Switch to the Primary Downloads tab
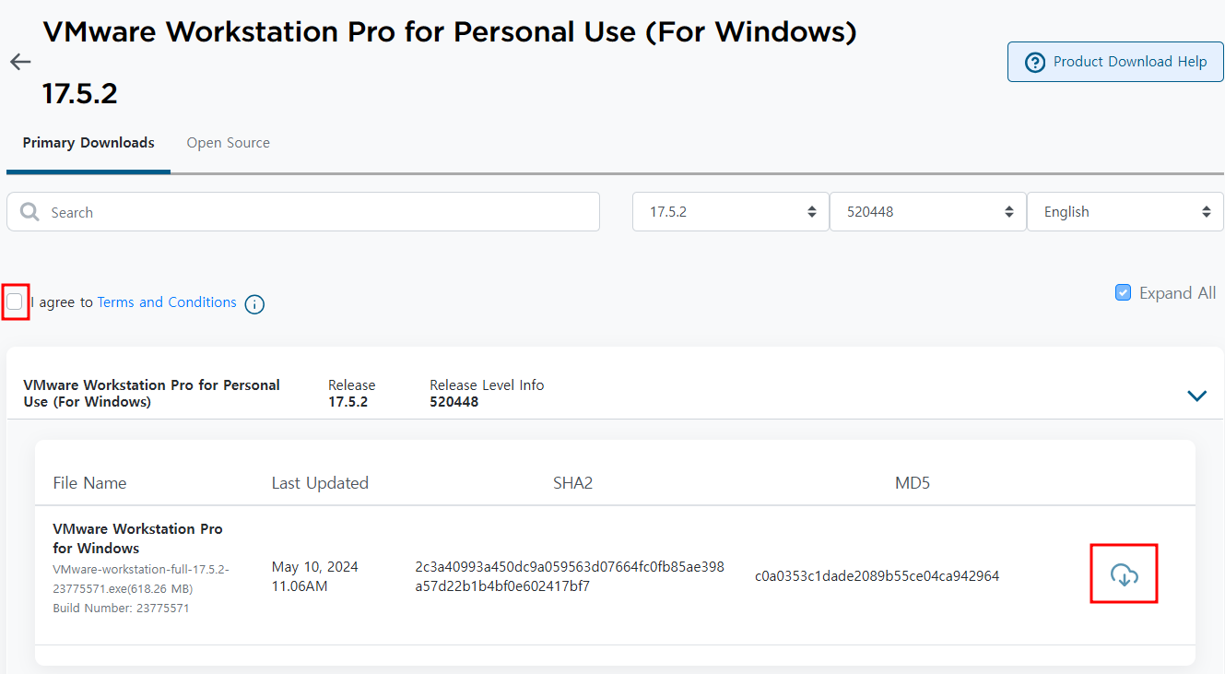 (x=88, y=143)
